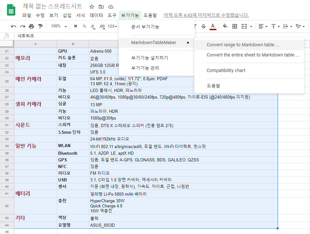Select the ASUS_I003D cell

[x=183, y=225]
